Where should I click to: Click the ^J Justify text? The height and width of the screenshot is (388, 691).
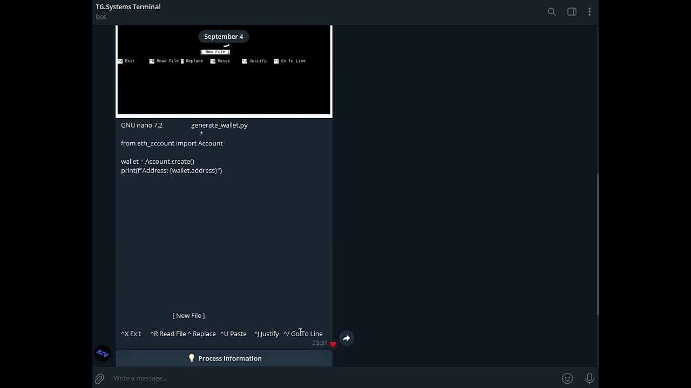267,334
